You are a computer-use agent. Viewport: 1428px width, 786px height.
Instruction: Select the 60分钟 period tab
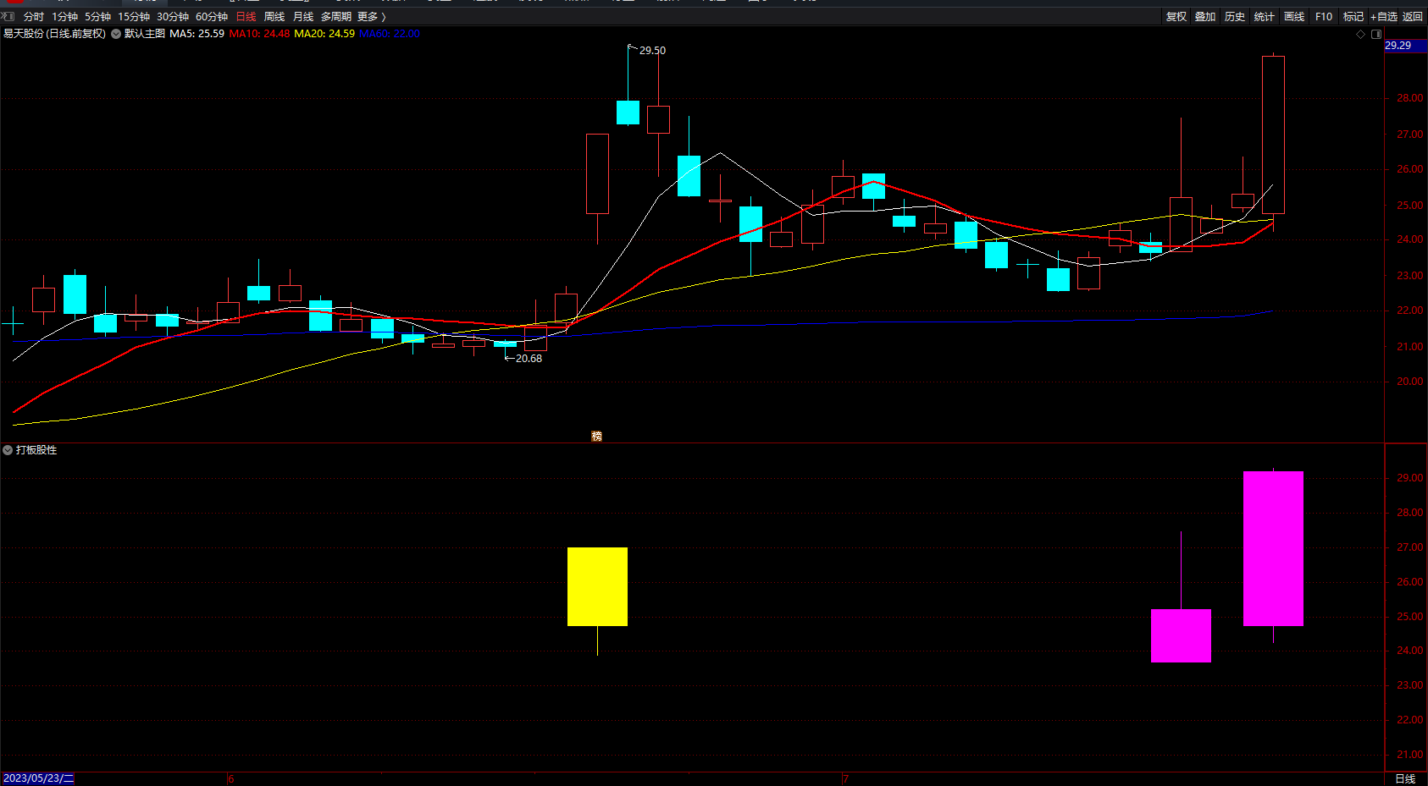pos(212,17)
